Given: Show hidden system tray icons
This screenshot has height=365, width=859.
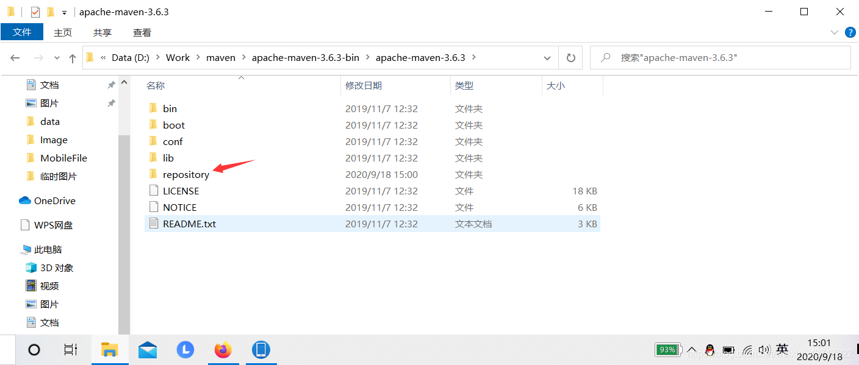Looking at the screenshot, I should (x=692, y=350).
